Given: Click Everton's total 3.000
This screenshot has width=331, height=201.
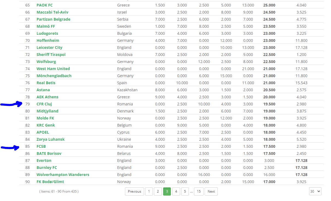Looking at the screenshot, I should point(269,161).
